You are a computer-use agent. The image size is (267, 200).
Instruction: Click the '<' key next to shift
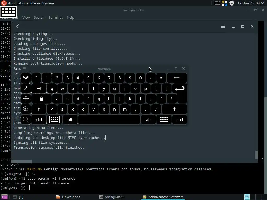click(52, 109)
